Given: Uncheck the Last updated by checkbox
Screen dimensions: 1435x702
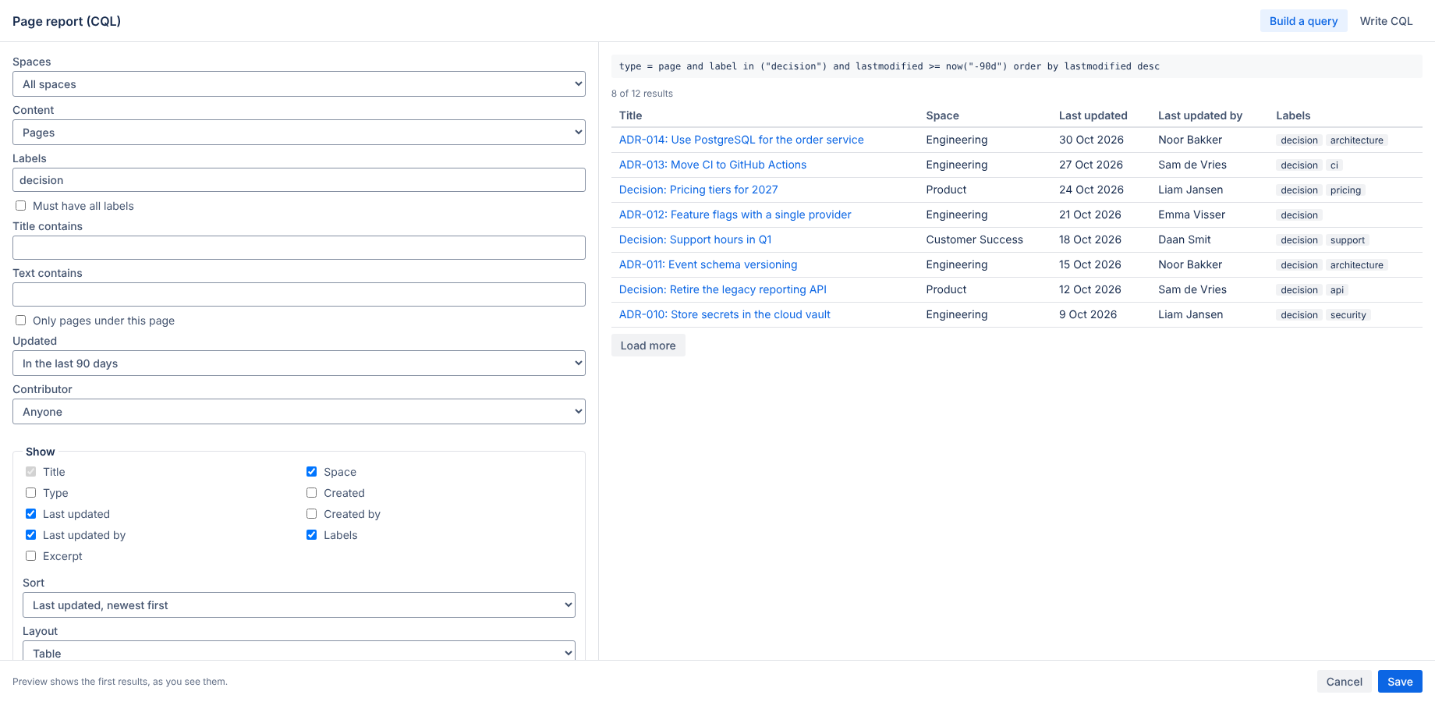Looking at the screenshot, I should click(x=31, y=535).
